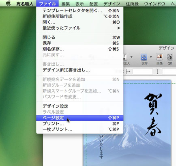Image resolution: width=176 pixels, height=166 pixels.
Task: Choose 閉じる in the File menu
Action: [80, 37]
